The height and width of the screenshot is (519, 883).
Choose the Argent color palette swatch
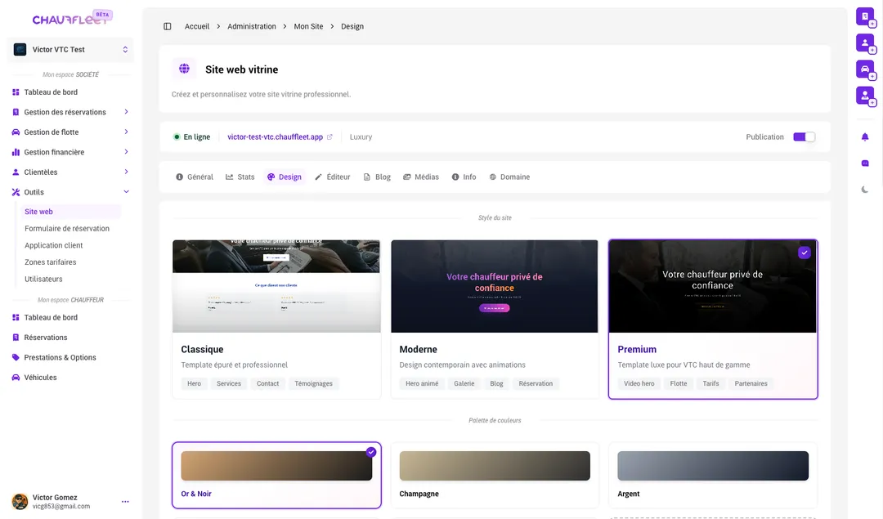point(713,466)
